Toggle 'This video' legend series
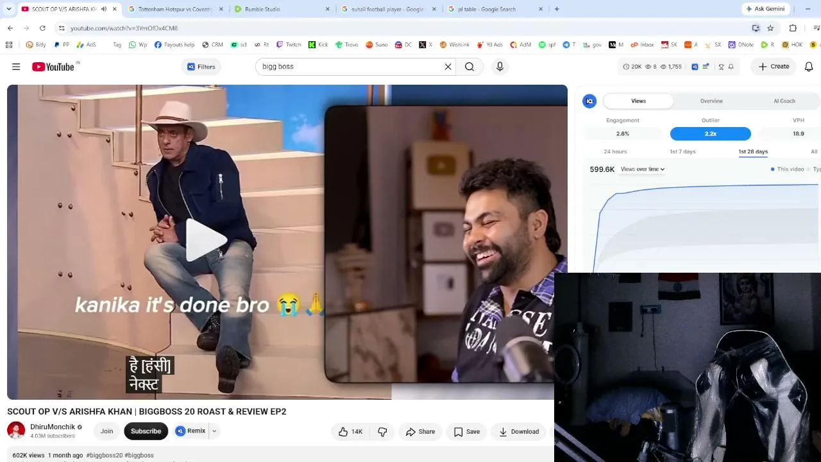 [787, 169]
